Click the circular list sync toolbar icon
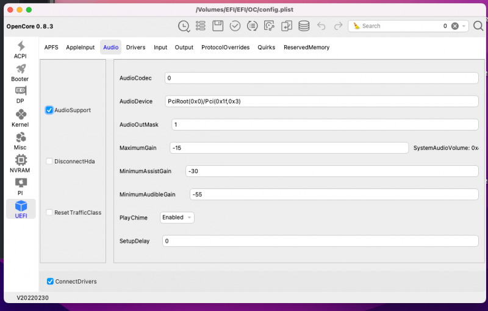 coord(252,26)
